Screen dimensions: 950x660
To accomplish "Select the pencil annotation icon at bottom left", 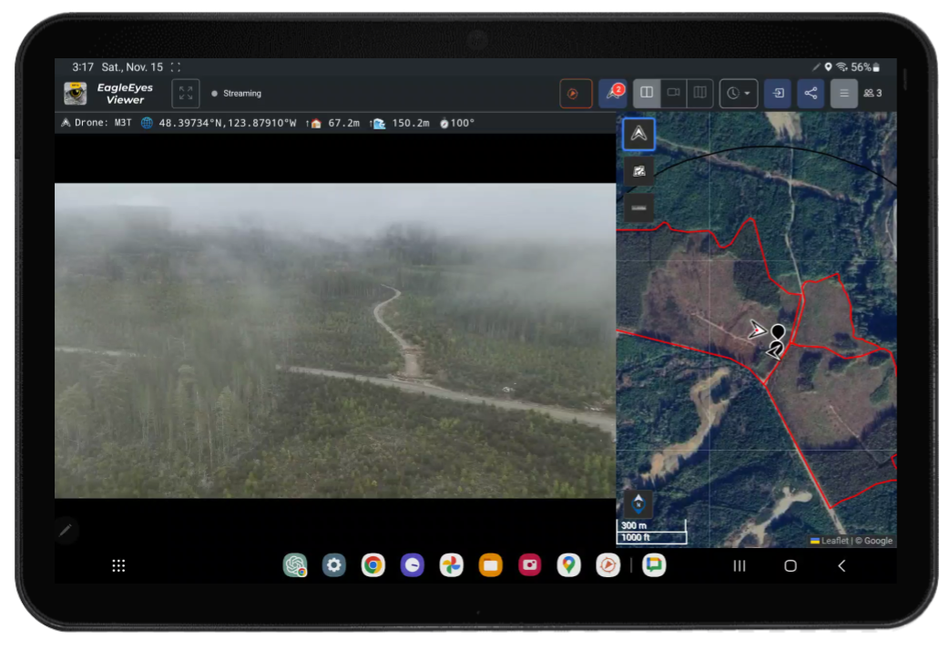I will [65, 530].
